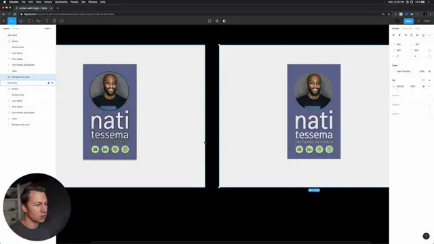The image size is (434, 244).
Task: Select the Frame tool
Action: click(20, 21)
